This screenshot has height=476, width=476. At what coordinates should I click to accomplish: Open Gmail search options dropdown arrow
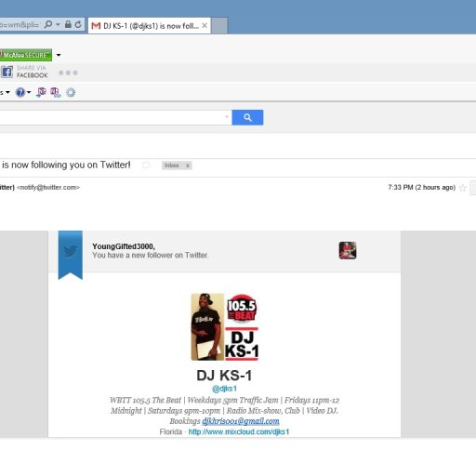[x=227, y=117]
